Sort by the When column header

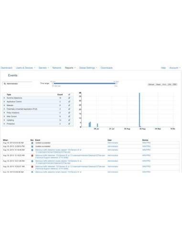[5, 140]
